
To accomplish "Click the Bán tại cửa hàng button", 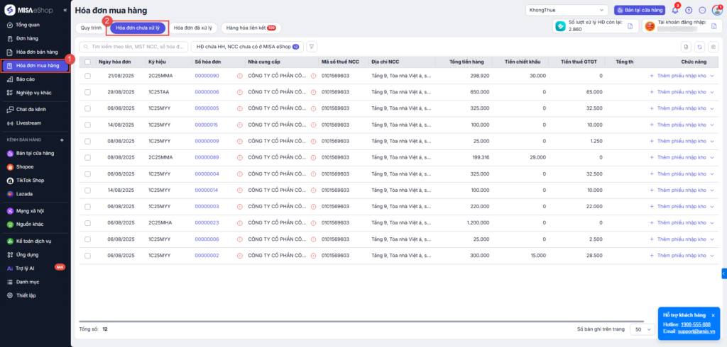I will point(639,11).
